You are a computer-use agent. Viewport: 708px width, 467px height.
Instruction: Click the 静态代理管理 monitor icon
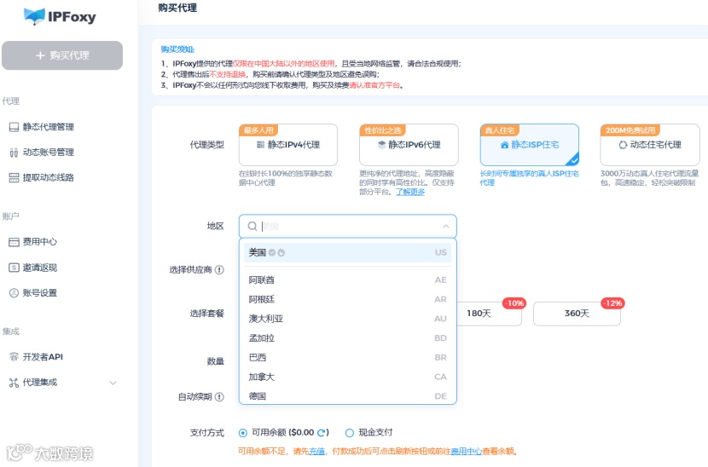(14, 127)
